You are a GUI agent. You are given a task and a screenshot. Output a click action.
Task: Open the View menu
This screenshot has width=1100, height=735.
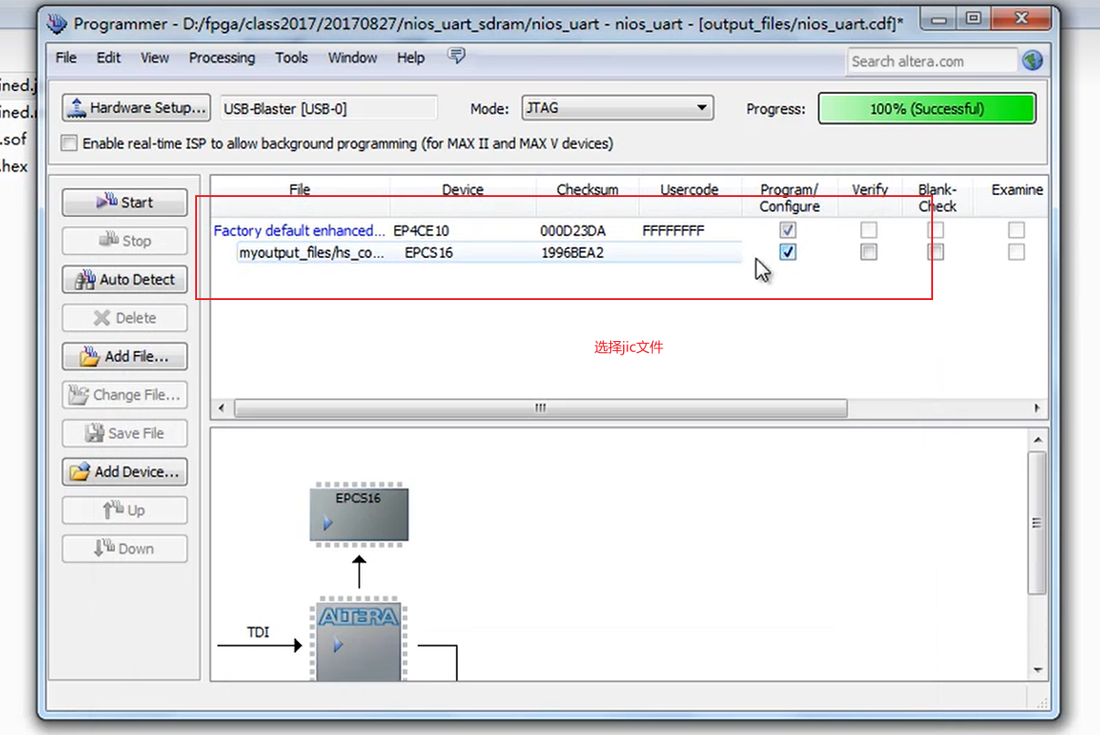pyautogui.click(x=155, y=57)
